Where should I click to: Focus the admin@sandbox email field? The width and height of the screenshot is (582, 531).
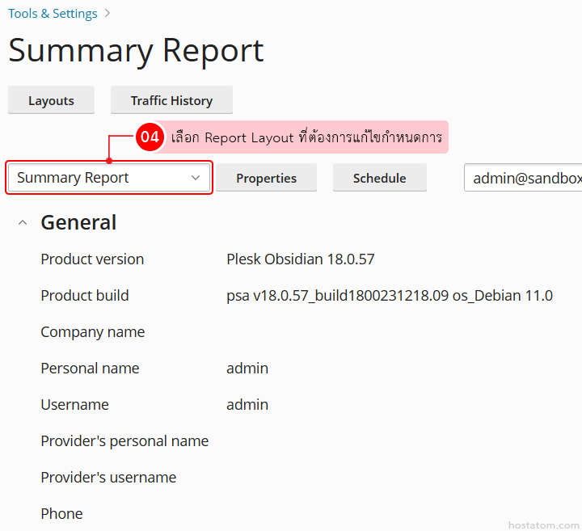[x=523, y=178]
